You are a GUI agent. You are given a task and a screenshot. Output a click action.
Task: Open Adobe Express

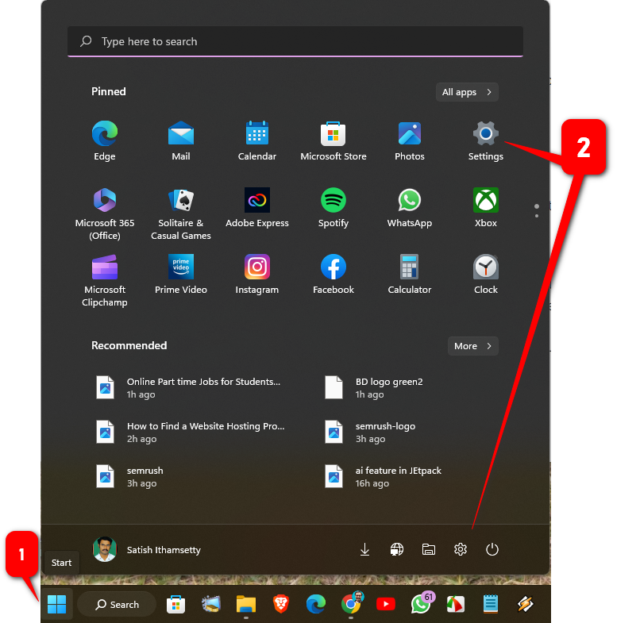tap(257, 208)
